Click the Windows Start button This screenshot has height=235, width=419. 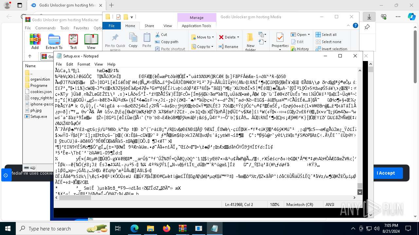click(x=8, y=228)
